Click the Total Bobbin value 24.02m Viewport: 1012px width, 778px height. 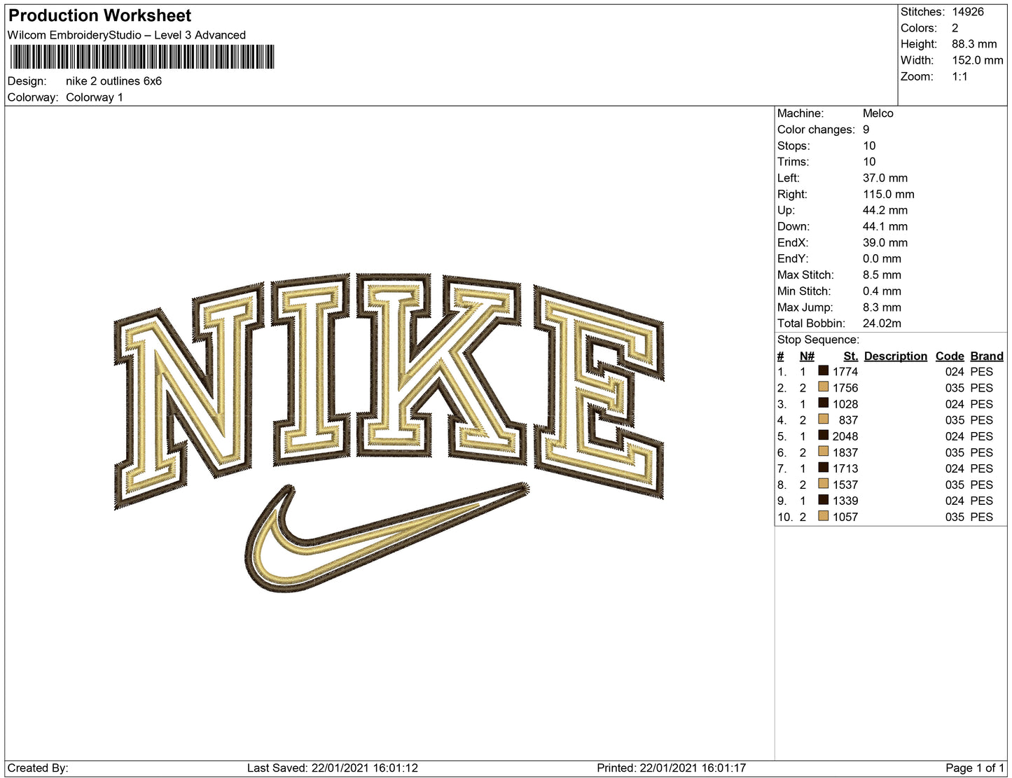pos(882,324)
